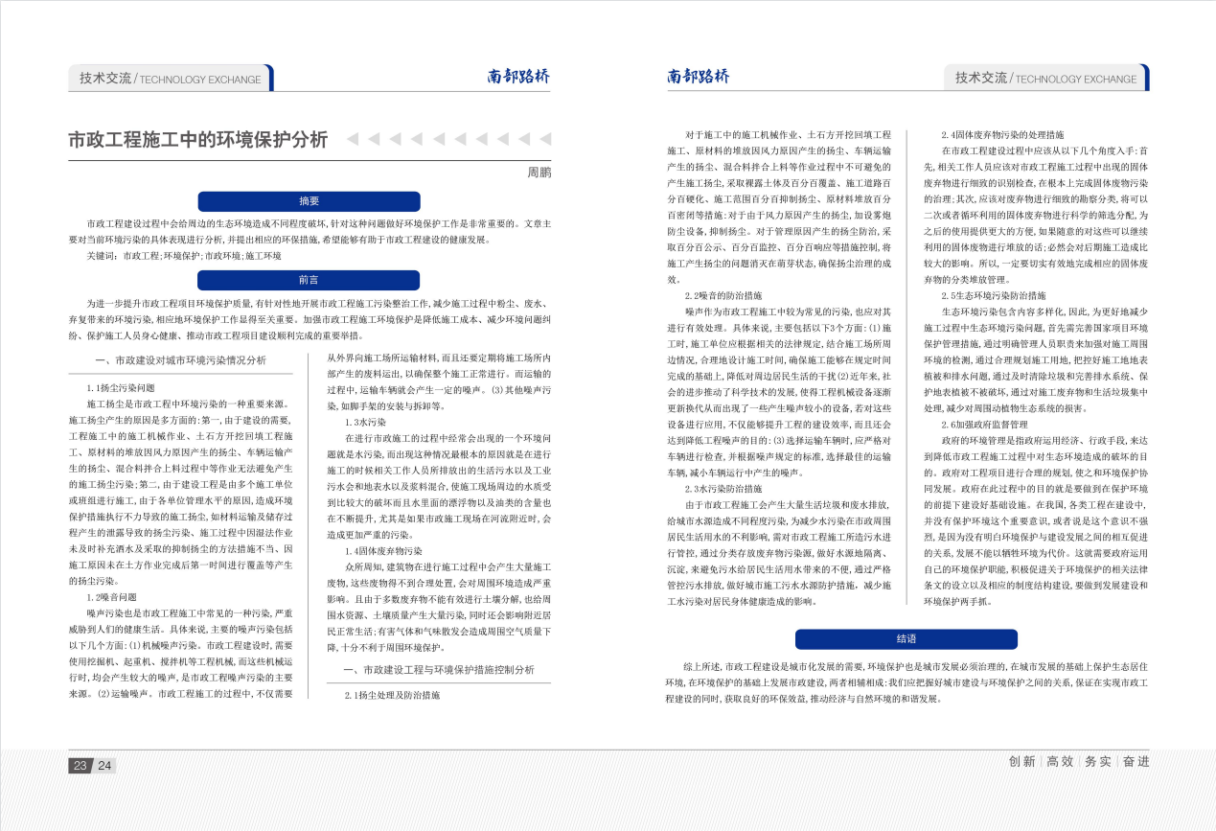Click footer slogan word 务实

pyautogui.click(x=1098, y=762)
